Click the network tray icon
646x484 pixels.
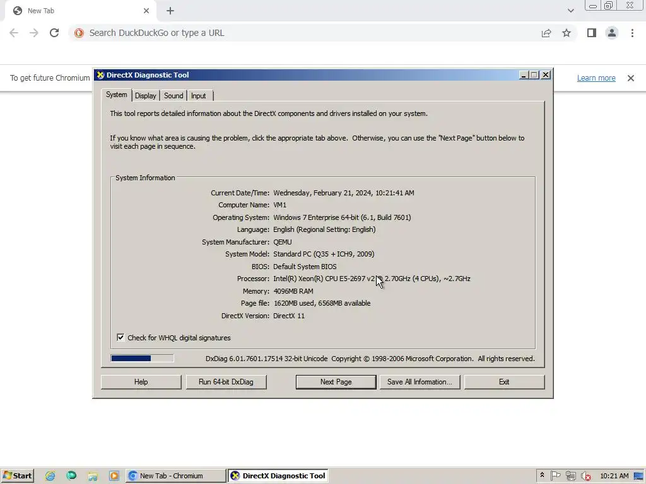(570, 476)
